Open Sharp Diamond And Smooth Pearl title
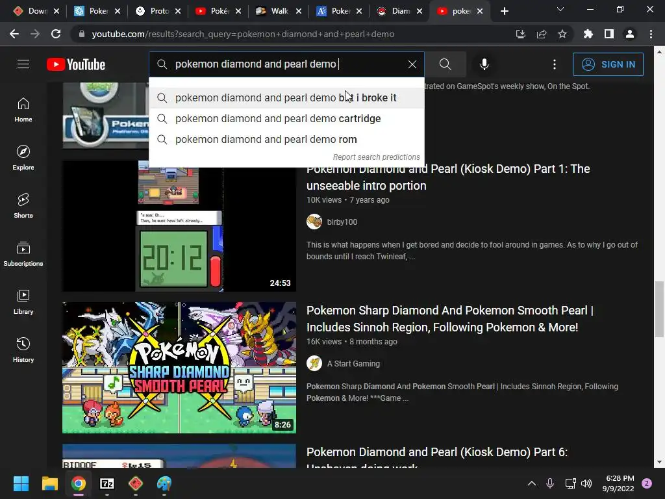 click(x=450, y=318)
